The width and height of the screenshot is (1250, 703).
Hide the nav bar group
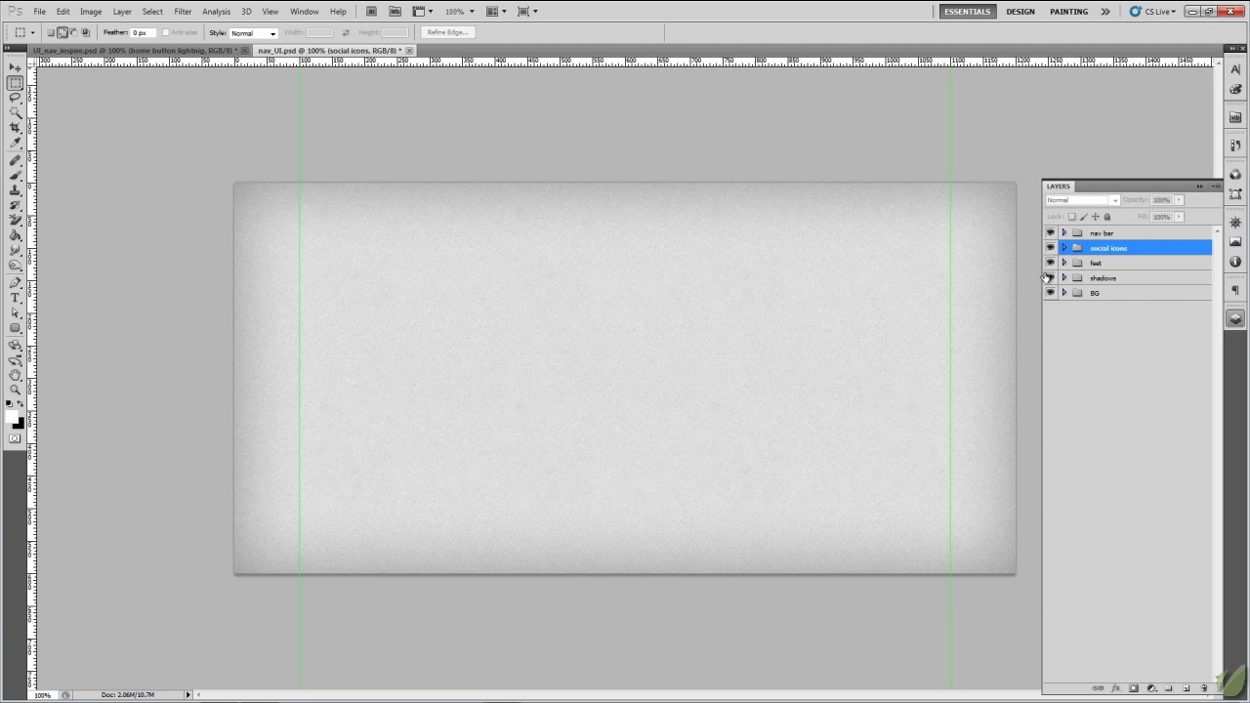click(x=1051, y=233)
